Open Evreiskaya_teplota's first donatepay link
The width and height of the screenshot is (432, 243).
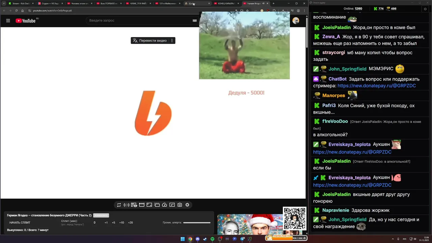pyautogui.click(x=352, y=152)
